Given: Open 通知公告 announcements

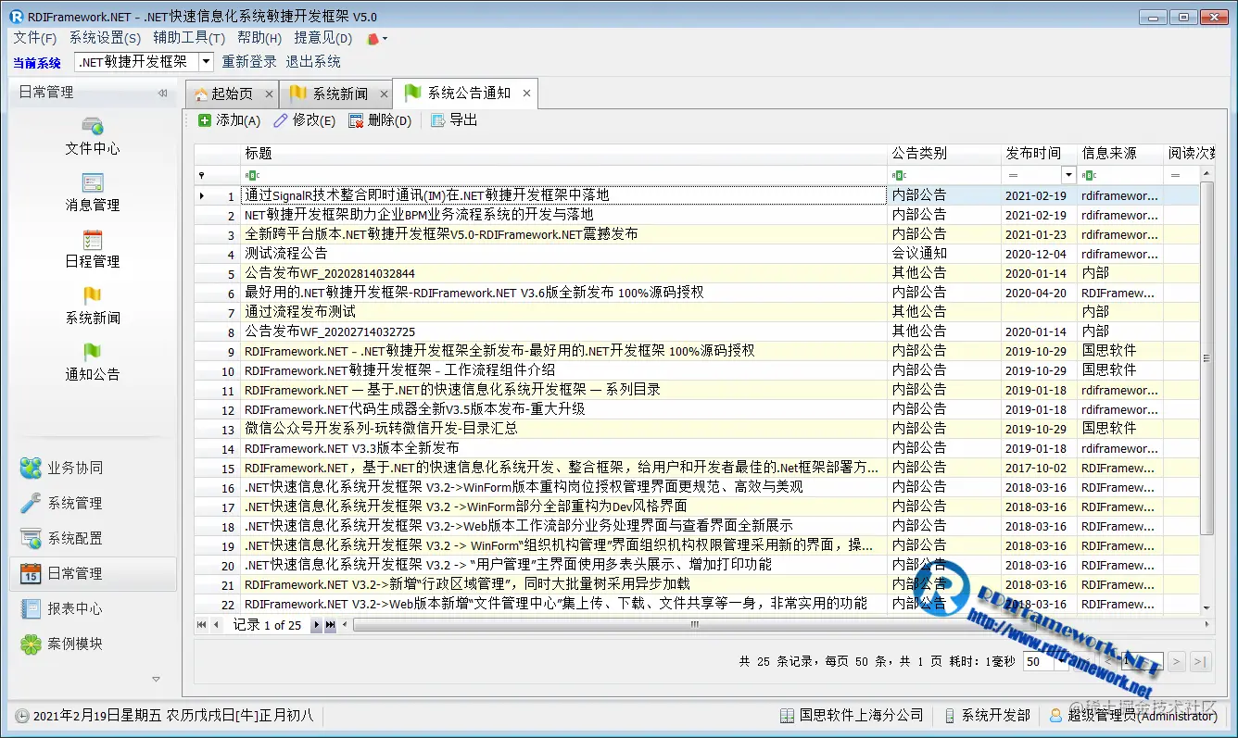Looking at the screenshot, I should (x=92, y=362).
